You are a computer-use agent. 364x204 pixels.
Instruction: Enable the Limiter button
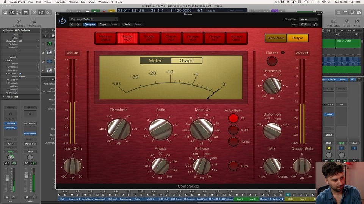coord(271,61)
